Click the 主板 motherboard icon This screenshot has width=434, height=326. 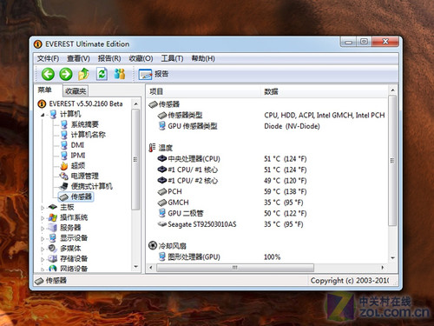pos(53,207)
